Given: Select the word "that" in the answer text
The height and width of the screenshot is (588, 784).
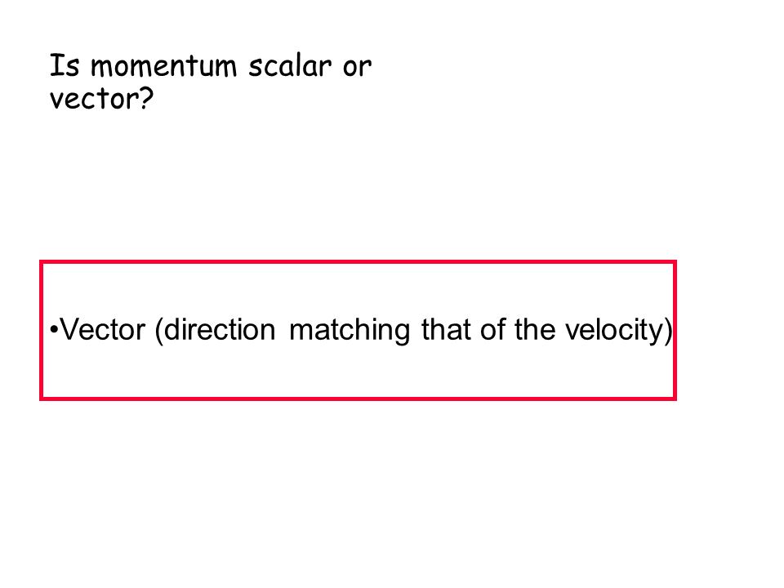Looking at the screenshot, I should 446,330.
